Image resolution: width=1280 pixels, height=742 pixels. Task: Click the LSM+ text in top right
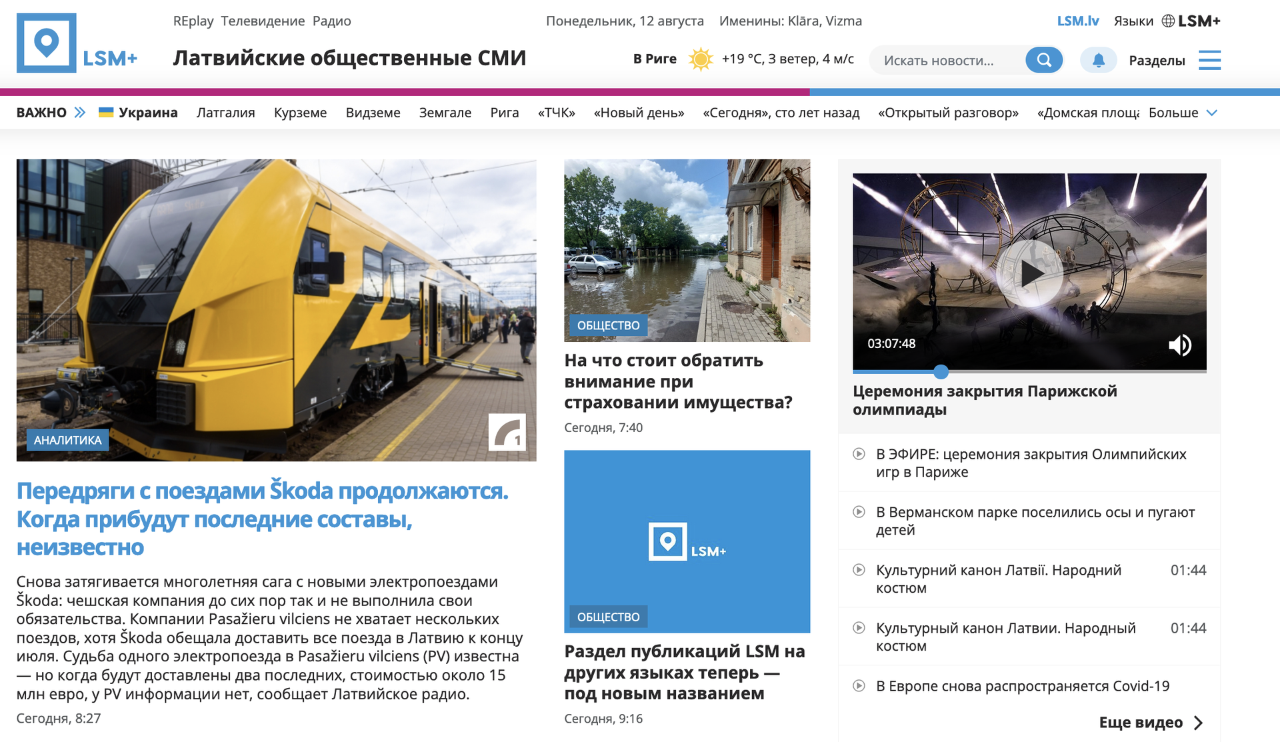pos(1199,21)
